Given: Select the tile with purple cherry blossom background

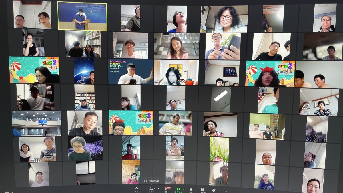Looking at the screenshot, I should (85, 148).
